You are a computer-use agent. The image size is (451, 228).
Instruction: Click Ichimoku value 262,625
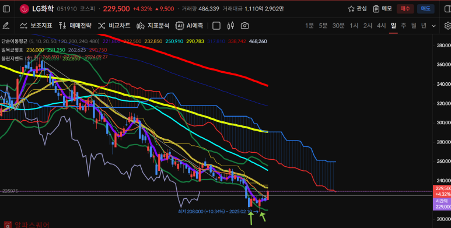pos(77,50)
